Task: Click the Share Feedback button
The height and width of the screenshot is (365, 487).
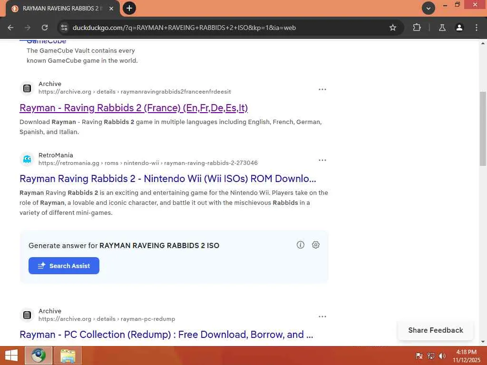Action: pyautogui.click(x=436, y=330)
